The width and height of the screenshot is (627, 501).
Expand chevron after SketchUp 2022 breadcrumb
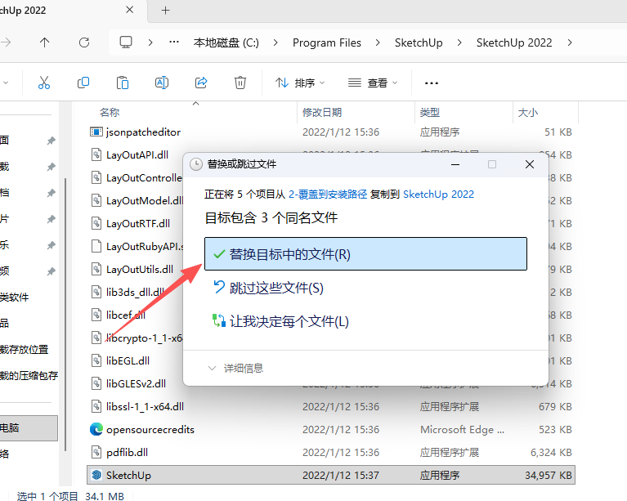pyautogui.click(x=570, y=42)
